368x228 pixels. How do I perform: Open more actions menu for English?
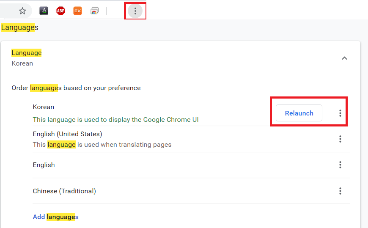pos(340,165)
